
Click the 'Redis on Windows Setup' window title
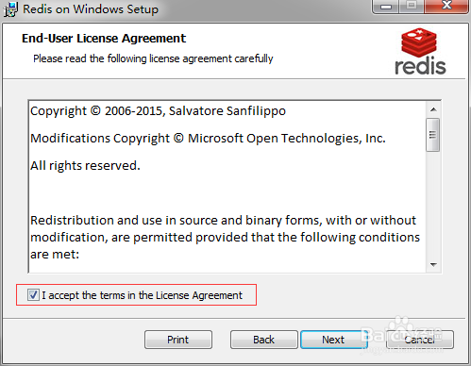click(91, 9)
